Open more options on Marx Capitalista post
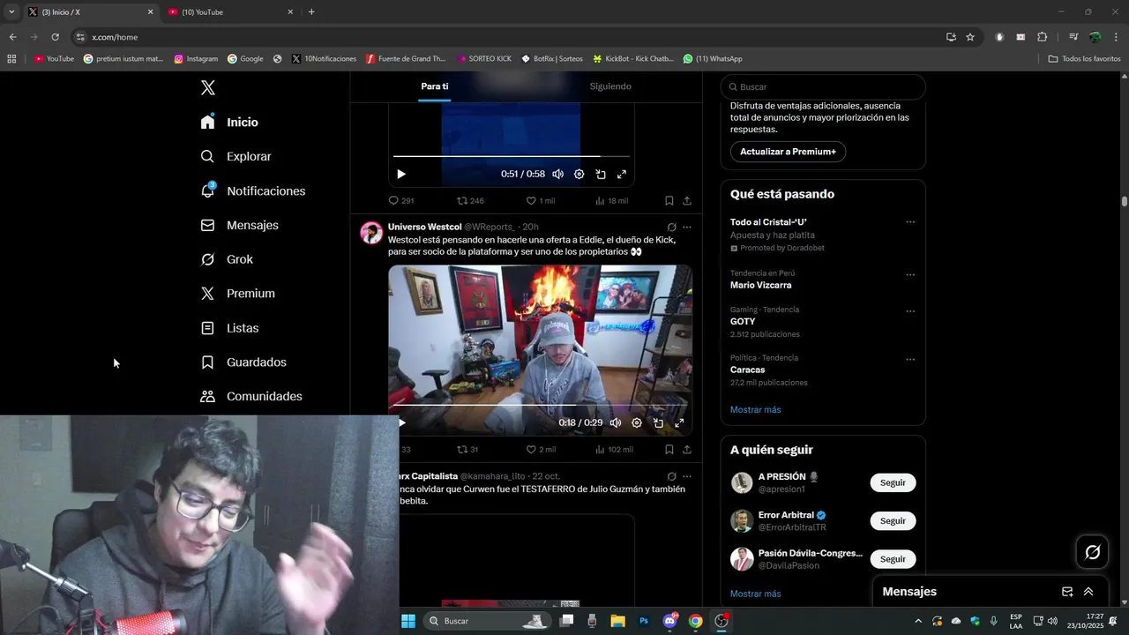The height and width of the screenshot is (635, 1129). coord(687,476)
